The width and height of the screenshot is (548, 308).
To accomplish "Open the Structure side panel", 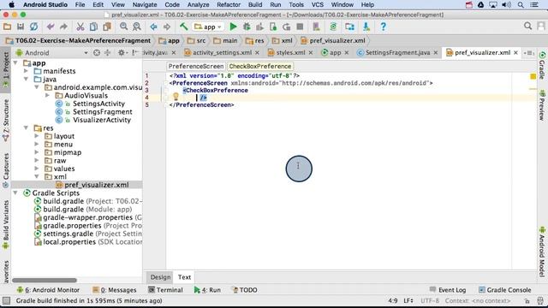I will point(6,121).
